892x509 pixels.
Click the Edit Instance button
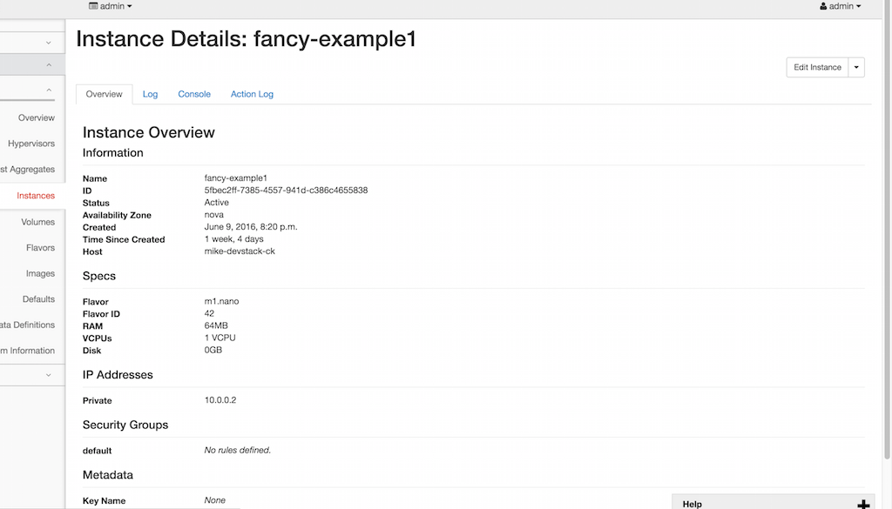coord(817,67)
